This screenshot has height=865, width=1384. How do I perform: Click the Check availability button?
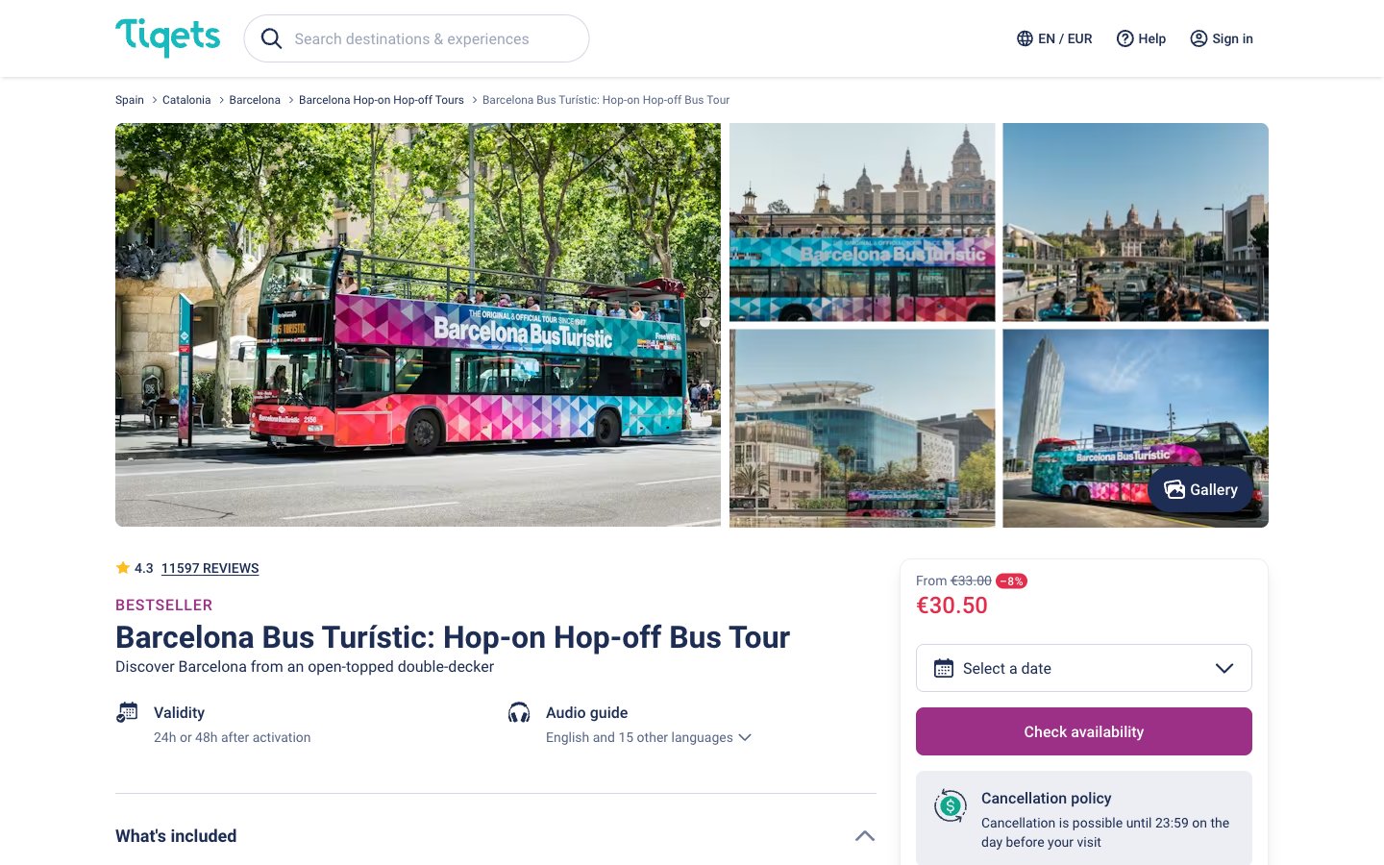(x=1083, y=731)
